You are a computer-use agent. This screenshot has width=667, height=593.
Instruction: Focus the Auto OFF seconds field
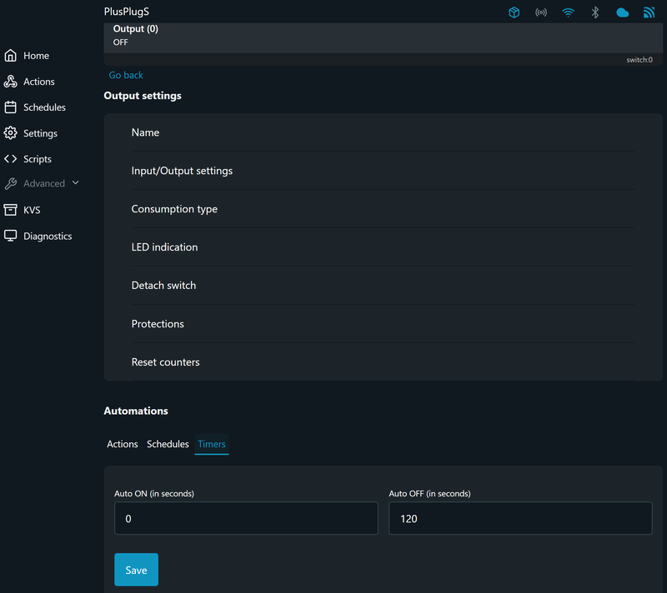520,518
